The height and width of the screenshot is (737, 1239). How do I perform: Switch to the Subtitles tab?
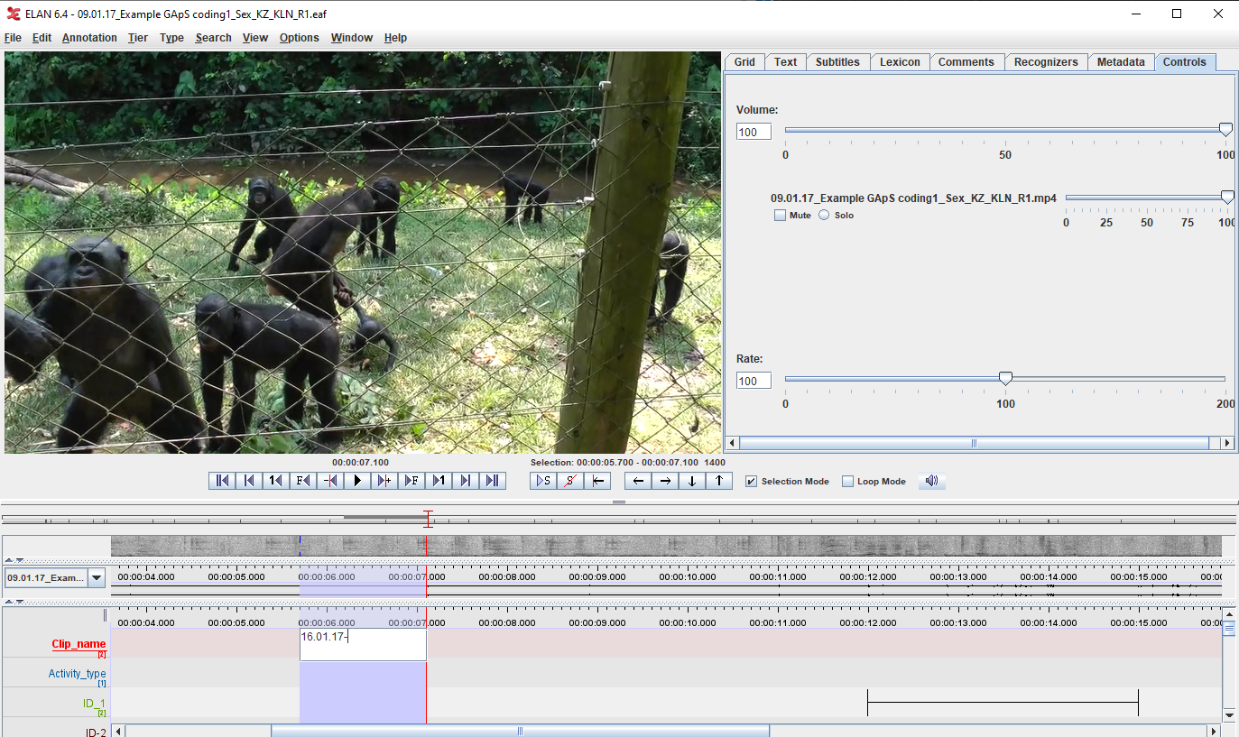pyautogui.click(x=837, y=62)
